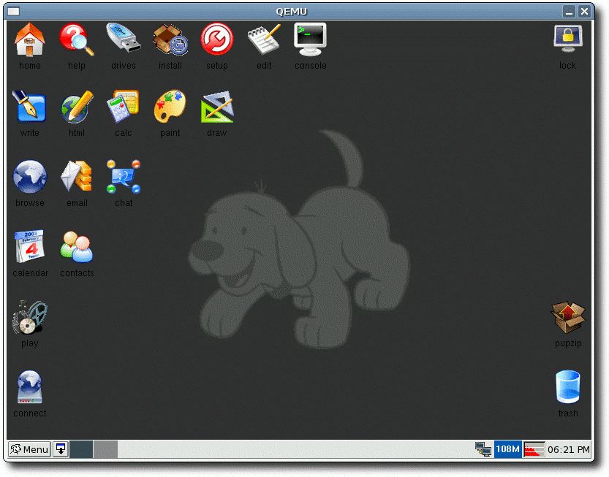
Task: Launch the email icon
Action: (x=77, y=176)
